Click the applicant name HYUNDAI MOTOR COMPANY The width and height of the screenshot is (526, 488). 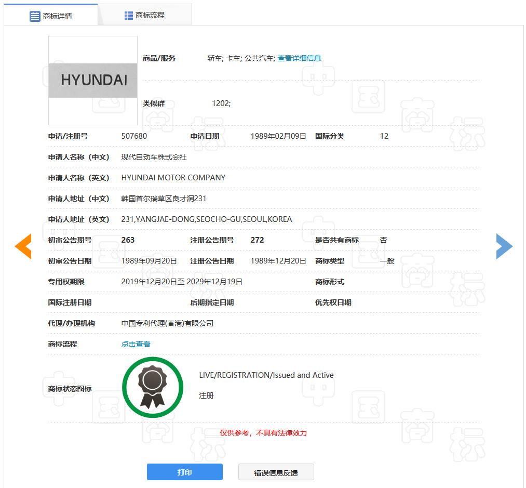173,178
